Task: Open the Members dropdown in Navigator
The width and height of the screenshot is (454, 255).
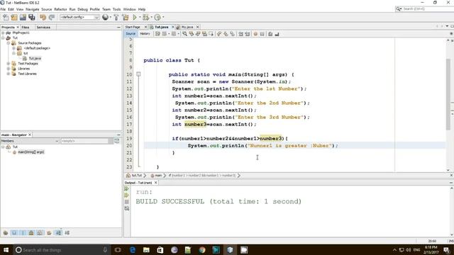Action: 30,141
